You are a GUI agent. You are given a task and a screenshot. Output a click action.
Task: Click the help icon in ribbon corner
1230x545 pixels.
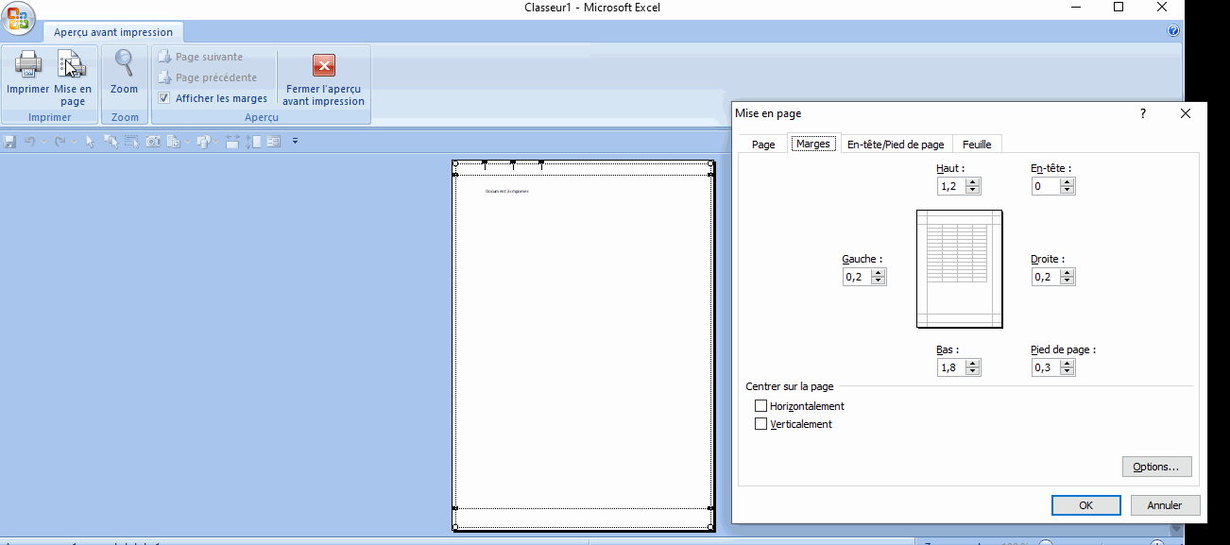pyautogui.click(x=1173, y=30)
